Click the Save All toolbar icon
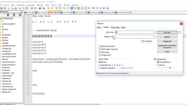 coord(5,8)
